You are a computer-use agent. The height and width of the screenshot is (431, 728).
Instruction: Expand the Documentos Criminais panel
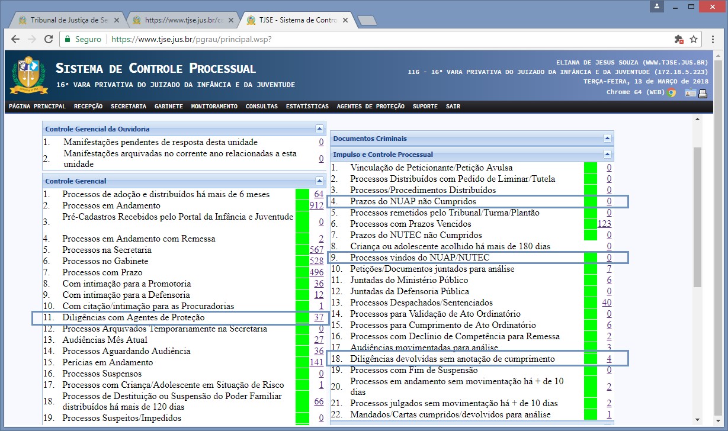[607, 138]
